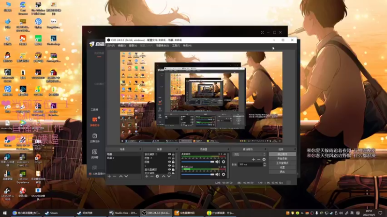This screenshot has width=387, height=217.
Task: Select the 显示器捕获 source row
Action: pos(156,170)
